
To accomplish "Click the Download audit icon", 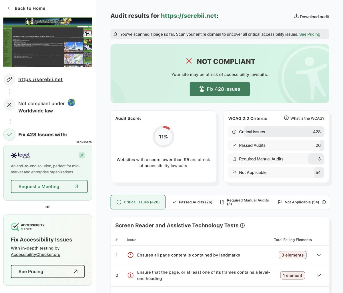I will [x=296, y=16].
